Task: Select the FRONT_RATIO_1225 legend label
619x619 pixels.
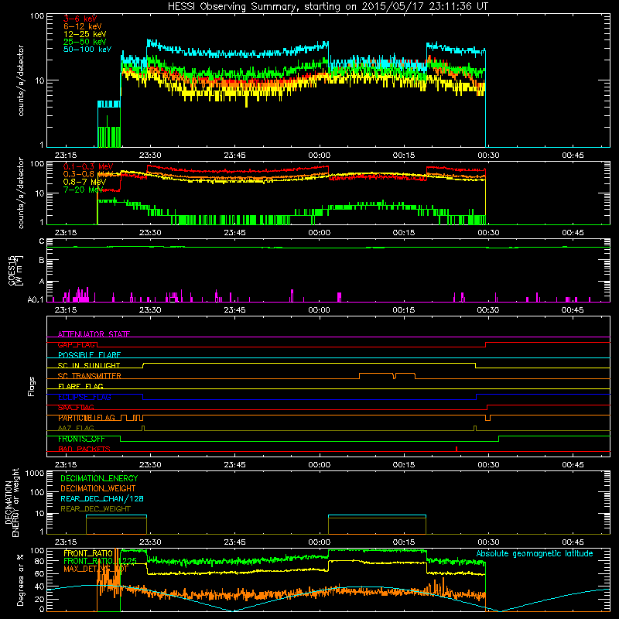Action: (101, 562)
